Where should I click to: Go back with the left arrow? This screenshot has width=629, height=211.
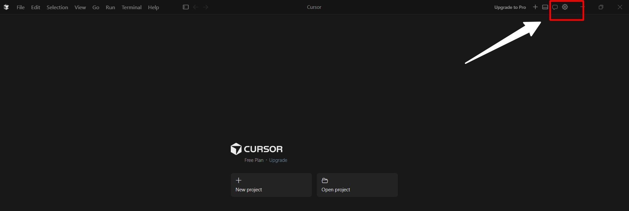pyautogui.click(x=196, y=7)
